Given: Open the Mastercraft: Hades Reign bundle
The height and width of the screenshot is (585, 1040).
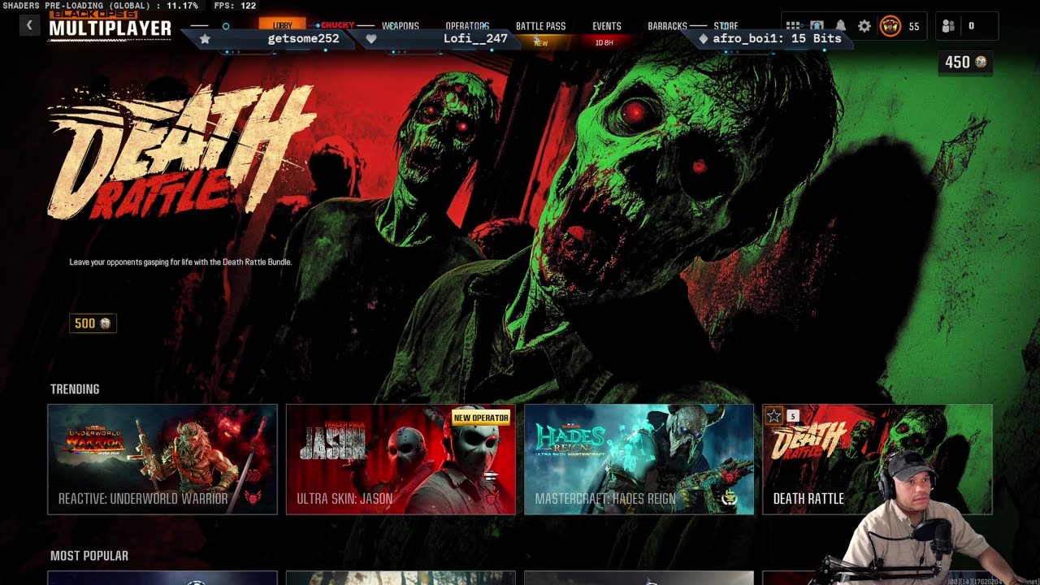Looking at the screenshot, I should [639, 459].
